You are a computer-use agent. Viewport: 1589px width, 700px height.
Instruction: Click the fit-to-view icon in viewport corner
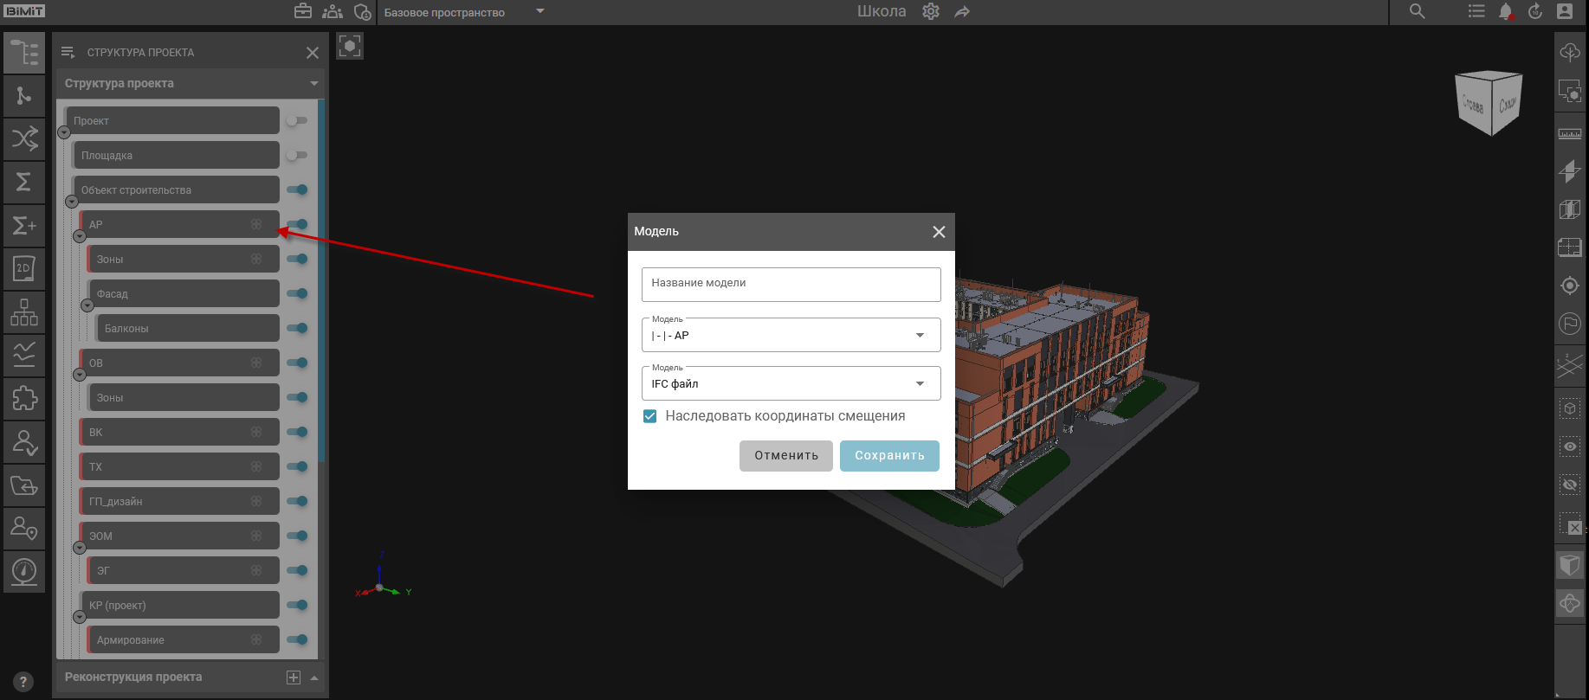(350, 46)
